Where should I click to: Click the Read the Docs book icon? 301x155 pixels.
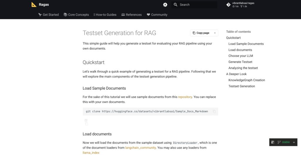point(273,142)
